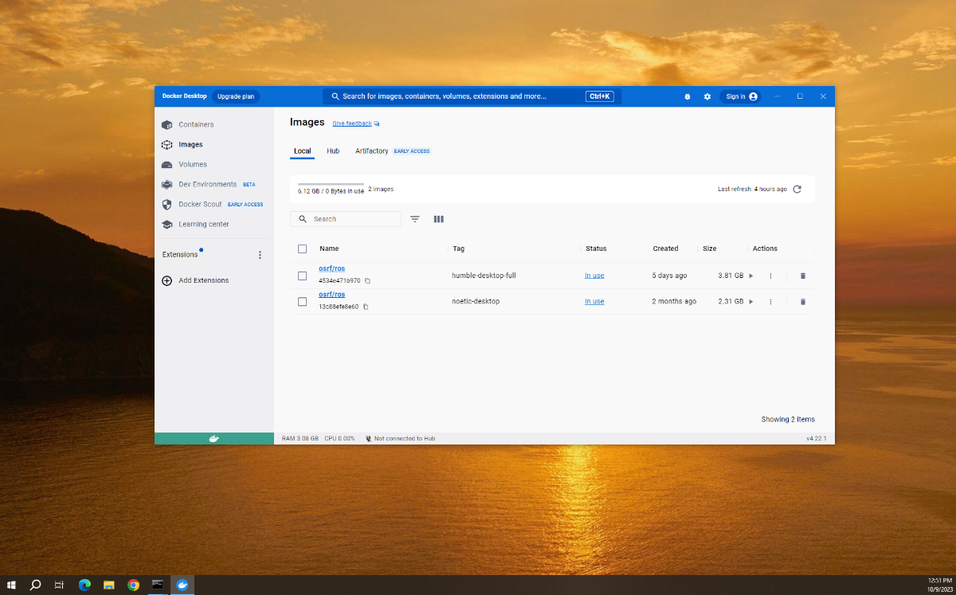This screenshot has height=595, width=956.
Task: Switch to the Artifactory tab
Action: [372, 151]
